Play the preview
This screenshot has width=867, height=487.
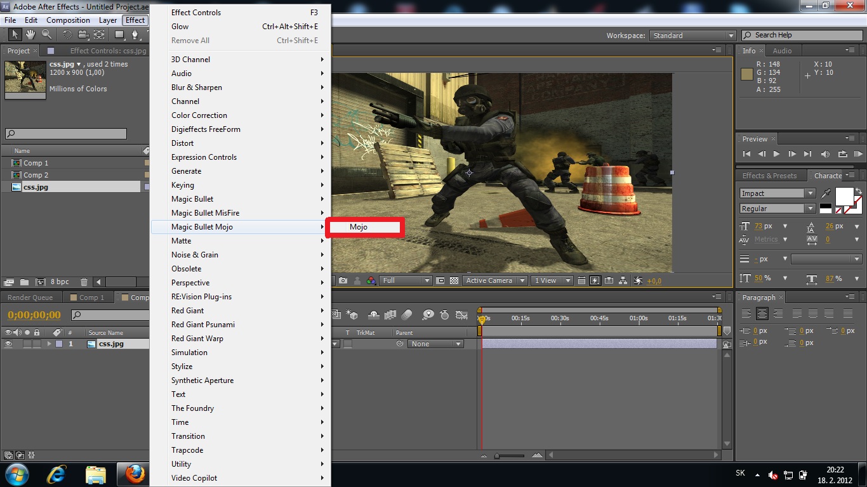[776, 154]
